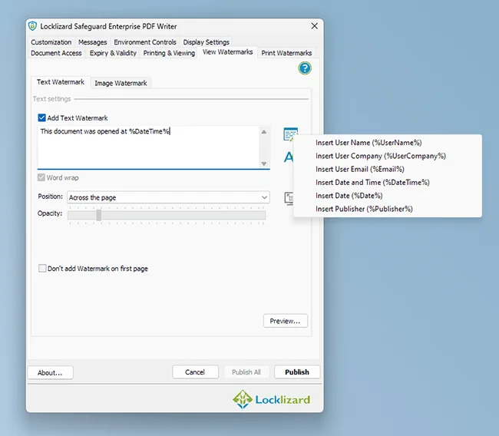This screenshot has width=499, height=436.
Task: Switch to the Image Watermark sub-tab
Action: pos(121,83)
